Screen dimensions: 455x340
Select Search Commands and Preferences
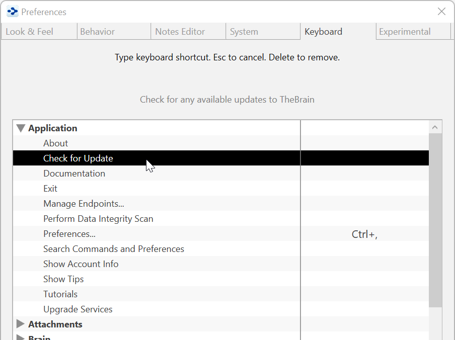tap(114, 249)
